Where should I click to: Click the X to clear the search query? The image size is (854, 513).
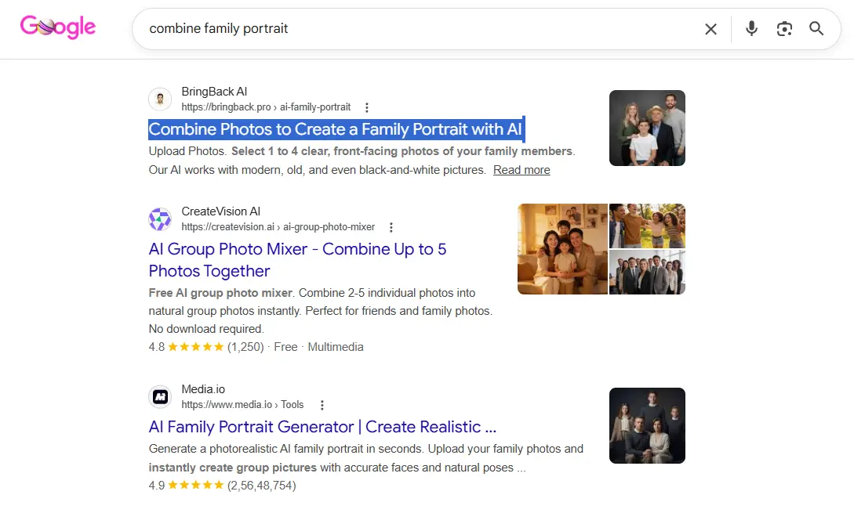pos(710,28)
